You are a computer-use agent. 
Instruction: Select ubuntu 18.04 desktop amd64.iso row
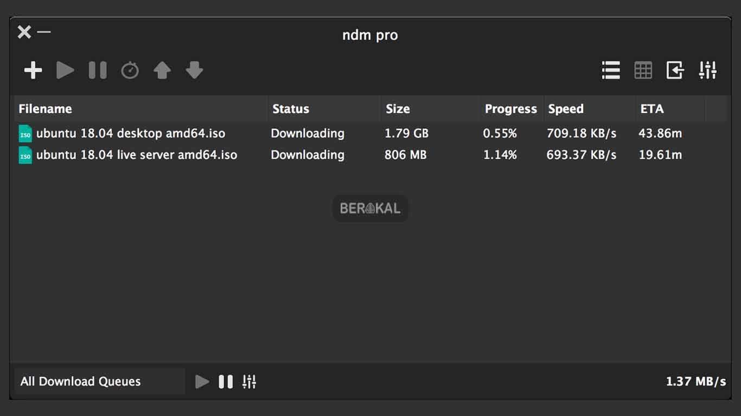coord(130,133)
